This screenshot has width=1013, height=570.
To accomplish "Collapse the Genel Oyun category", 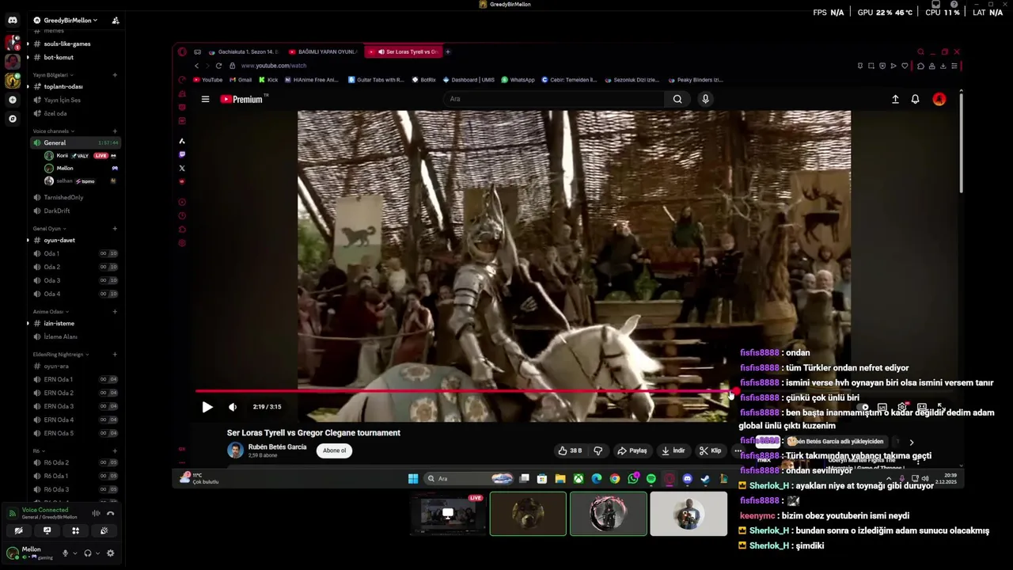I will pyautogui.click(x=48, y=228).
